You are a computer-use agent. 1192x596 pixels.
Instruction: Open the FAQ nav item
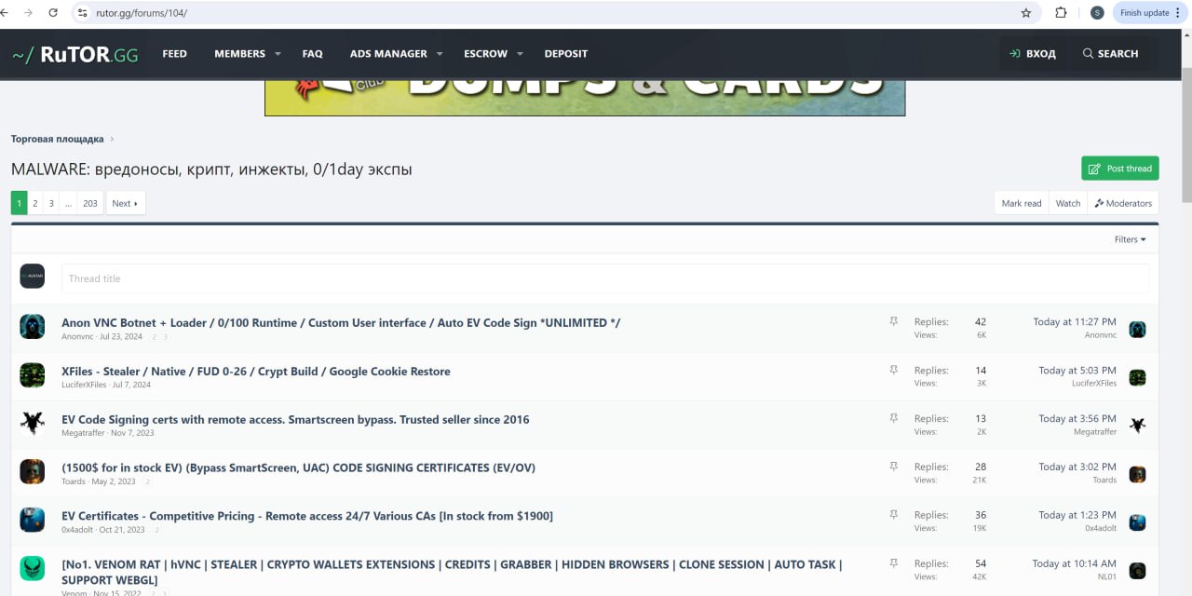coord(312,54)
